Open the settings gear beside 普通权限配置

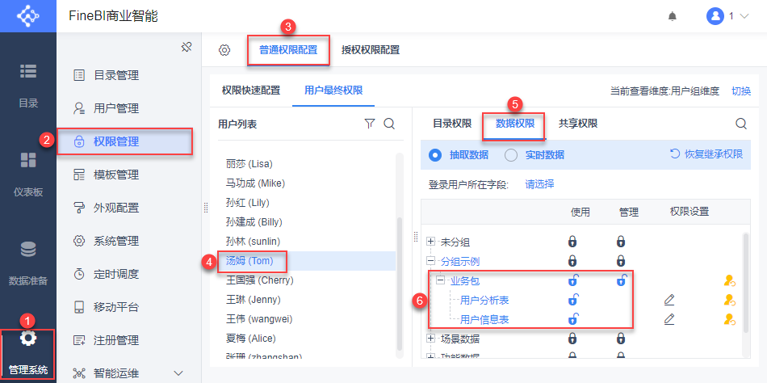[x=224, y=50]
